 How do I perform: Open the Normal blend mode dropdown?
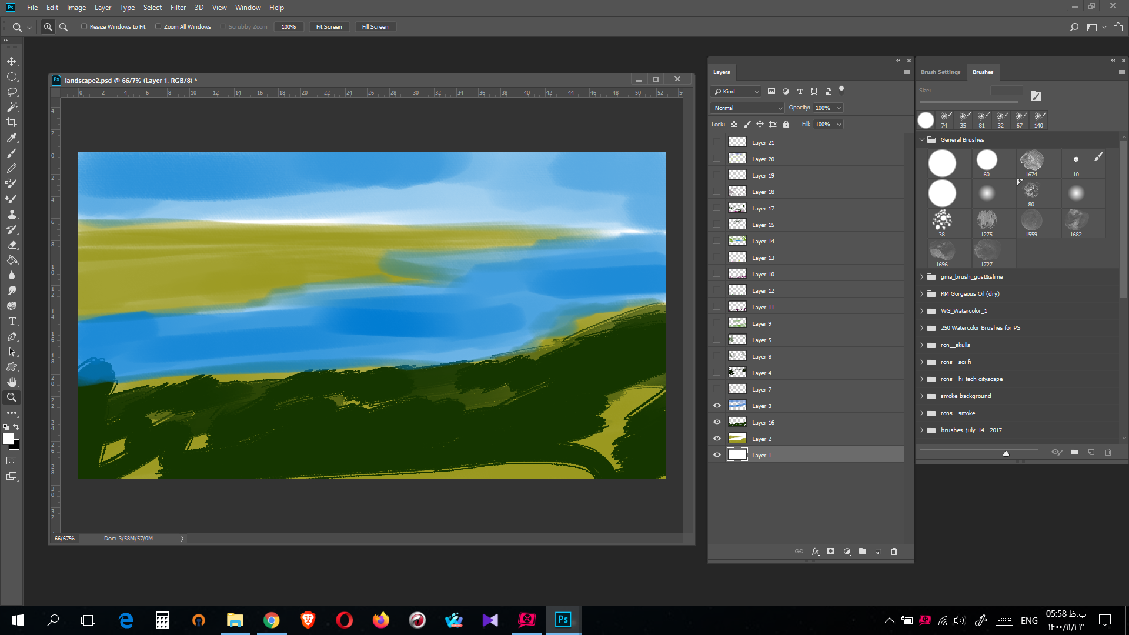coord(747,108)
